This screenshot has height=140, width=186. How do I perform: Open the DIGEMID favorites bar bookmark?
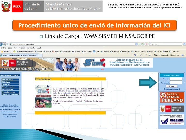tap(76, 52)
